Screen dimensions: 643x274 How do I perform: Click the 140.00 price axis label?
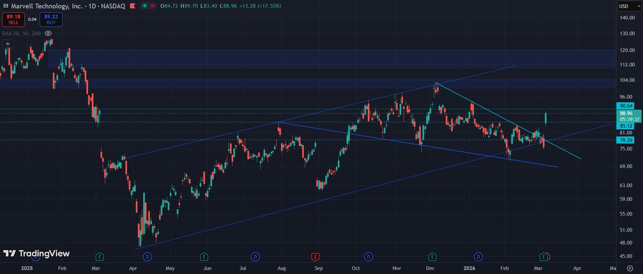tap(626, 18)
